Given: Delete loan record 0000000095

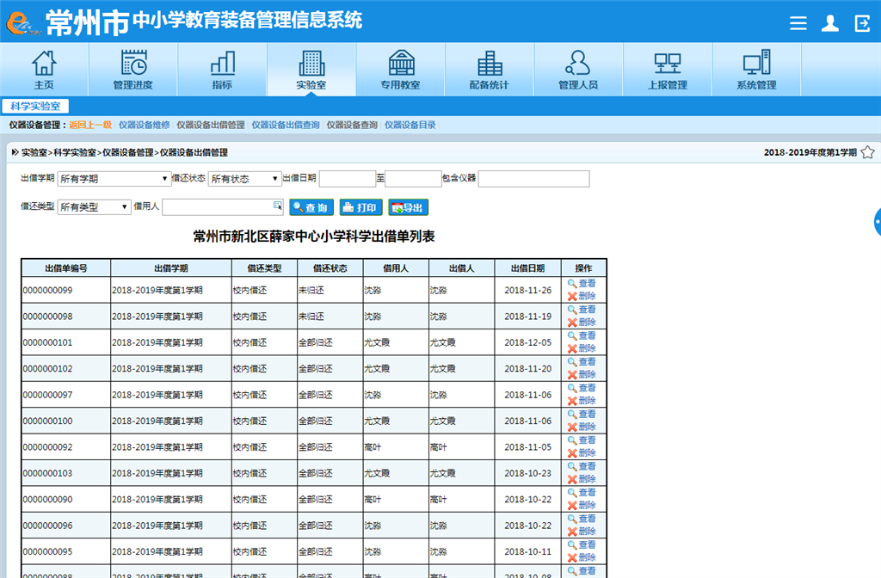Looking at the screenshot, I should point(582,557).
